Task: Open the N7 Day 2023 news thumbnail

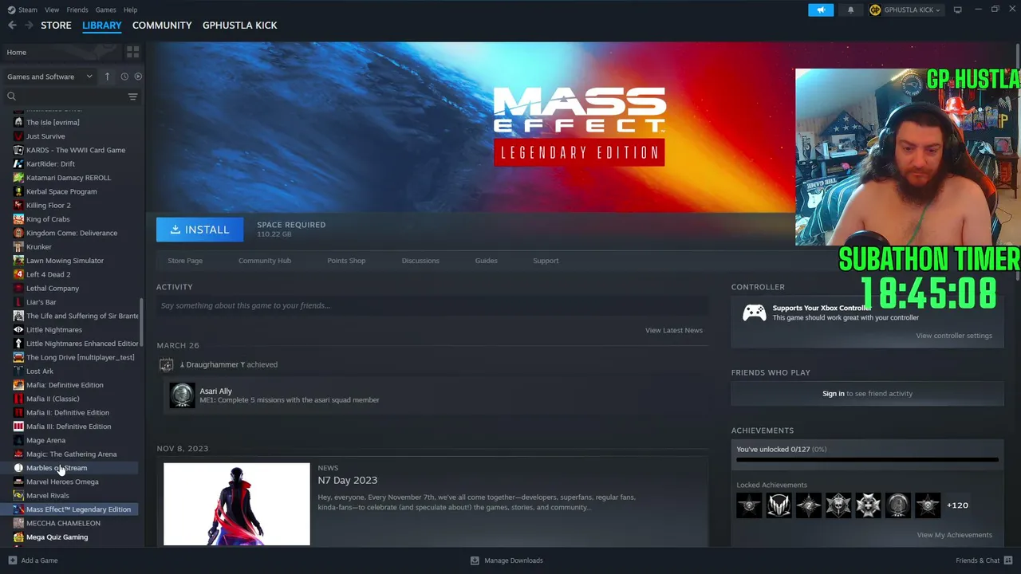Action: point(237,504)
